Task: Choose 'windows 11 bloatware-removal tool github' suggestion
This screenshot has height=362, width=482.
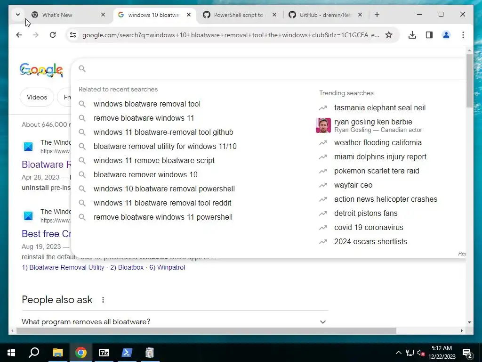Action: pyautogui.click(x=163, y=132)
